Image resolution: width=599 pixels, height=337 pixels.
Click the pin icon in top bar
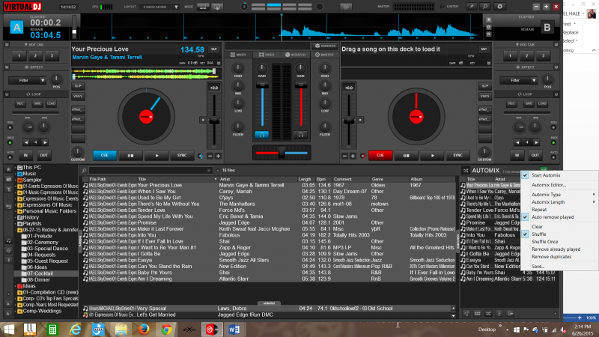coord(472,7)
